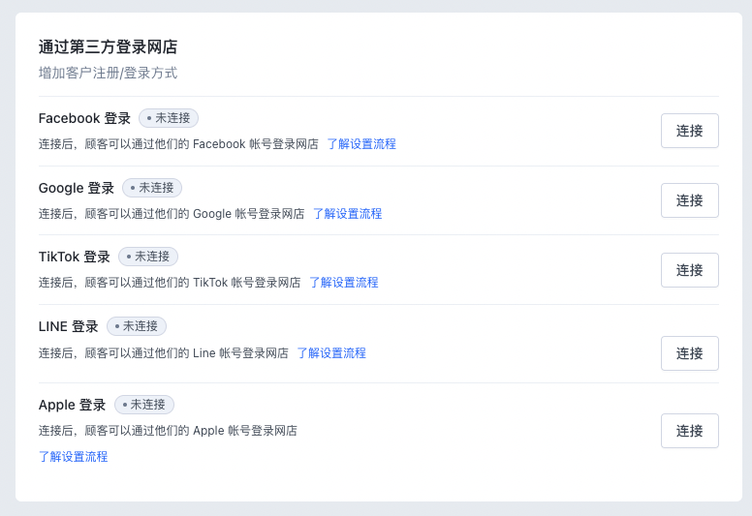This screenshot has height=516, width=752.
Task: Open the Line 了解设置流程 link
Action: (331, 353)
